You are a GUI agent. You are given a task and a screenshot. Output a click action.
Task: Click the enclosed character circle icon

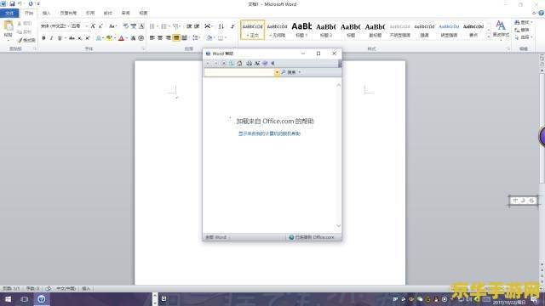(141, 38)
